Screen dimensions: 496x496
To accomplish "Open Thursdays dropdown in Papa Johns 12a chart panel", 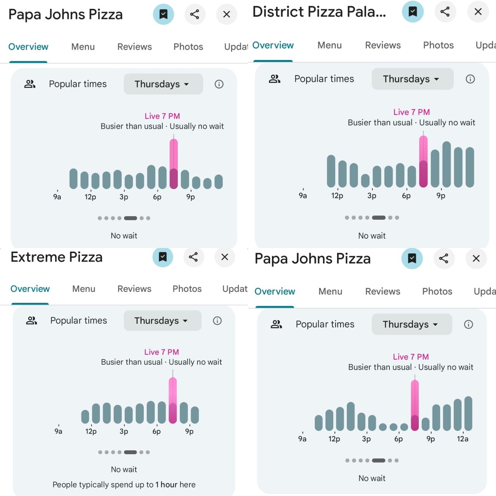I will pyautogui.click(x=412, y=324).
